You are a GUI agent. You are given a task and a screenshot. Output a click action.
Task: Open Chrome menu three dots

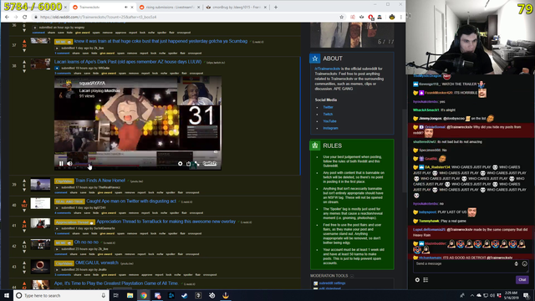click(401, 17)
